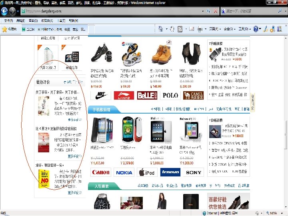Viewport: 288px width, 216px height.
Task: Click the NOKIA brand logo
Action: point(124,172)
